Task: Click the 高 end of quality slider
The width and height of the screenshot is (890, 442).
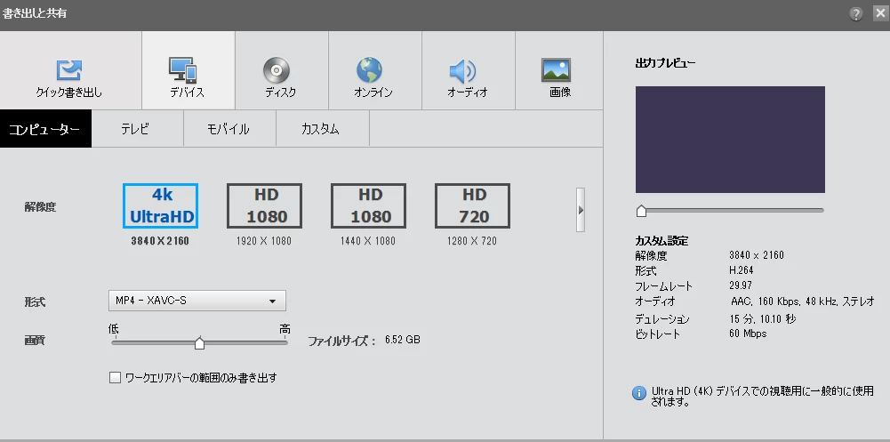Action: (x=285, y=329)
